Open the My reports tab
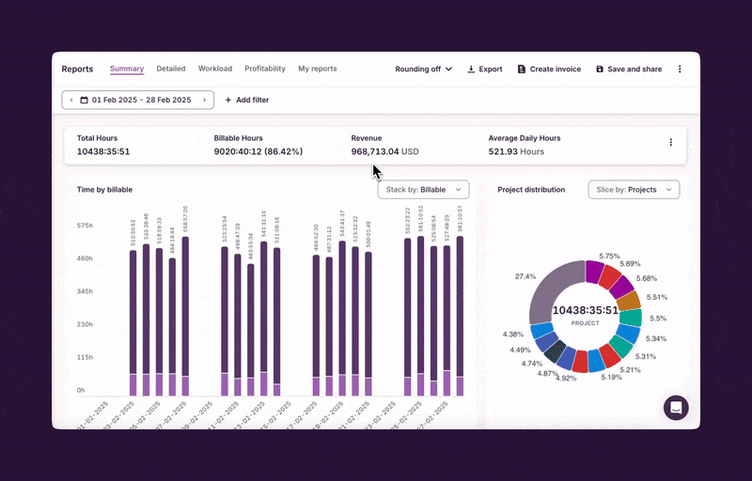The height and width of the screenshot is (481, 752). 317,69
